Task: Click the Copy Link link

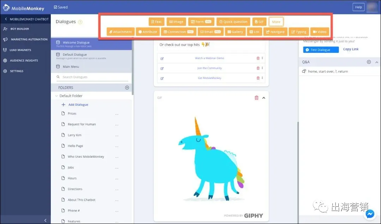Action: (351, 49)
